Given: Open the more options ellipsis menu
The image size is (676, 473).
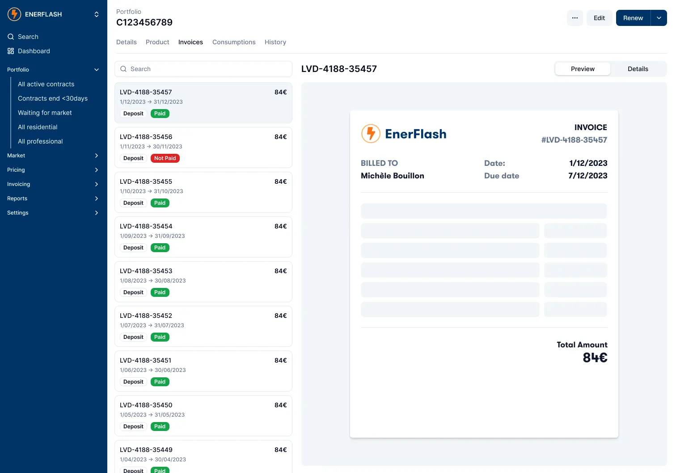Looking at the screenshot, I should click(x=575, y=18).
